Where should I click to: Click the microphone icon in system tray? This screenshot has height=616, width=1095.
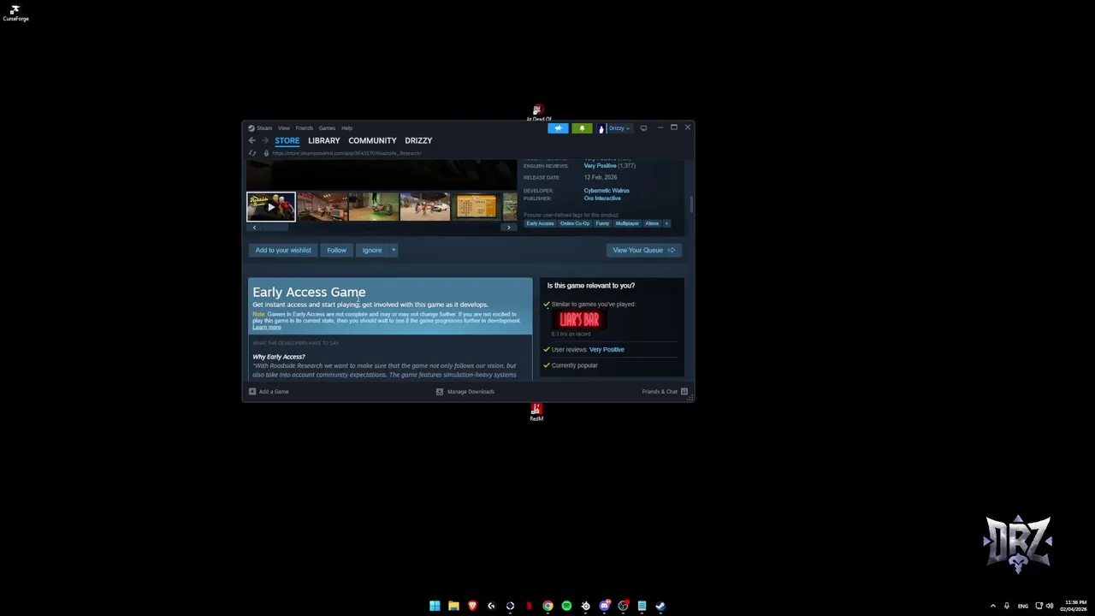point(1007,606)
